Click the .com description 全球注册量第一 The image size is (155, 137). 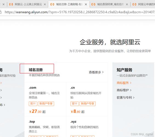(x=44, y=95)
